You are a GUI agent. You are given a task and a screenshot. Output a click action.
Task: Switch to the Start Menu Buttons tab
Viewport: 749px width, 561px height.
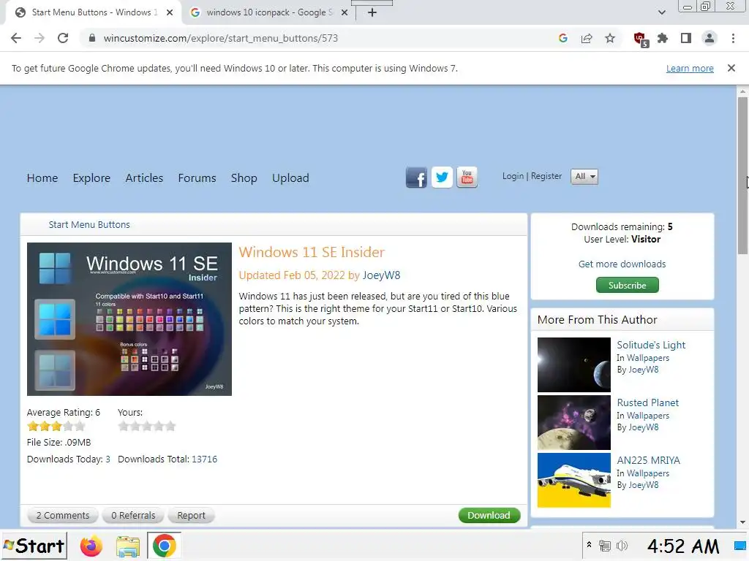tap(93, 13)
